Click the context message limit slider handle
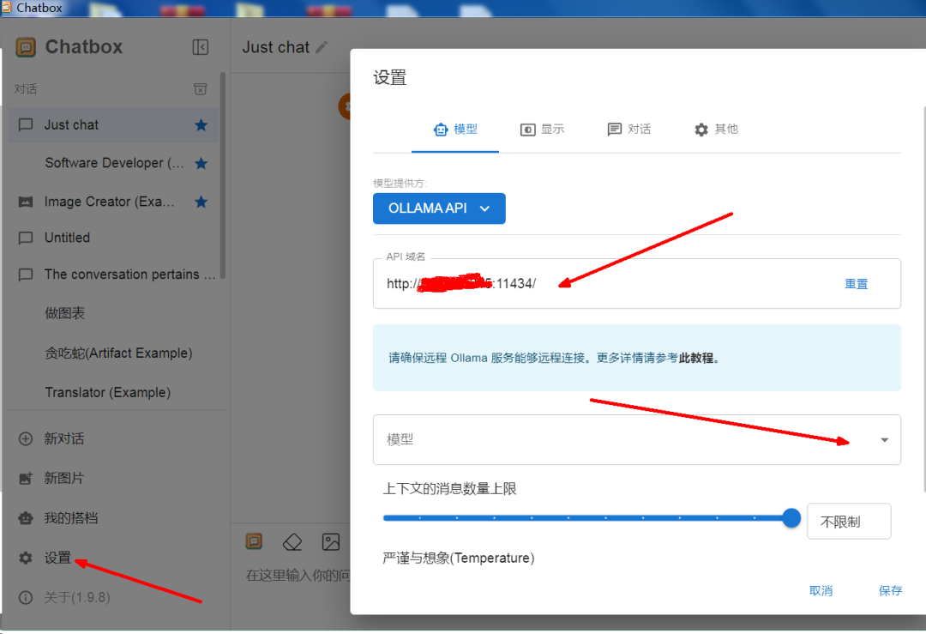This screenshot has width=926, height=634. (791, 518)
